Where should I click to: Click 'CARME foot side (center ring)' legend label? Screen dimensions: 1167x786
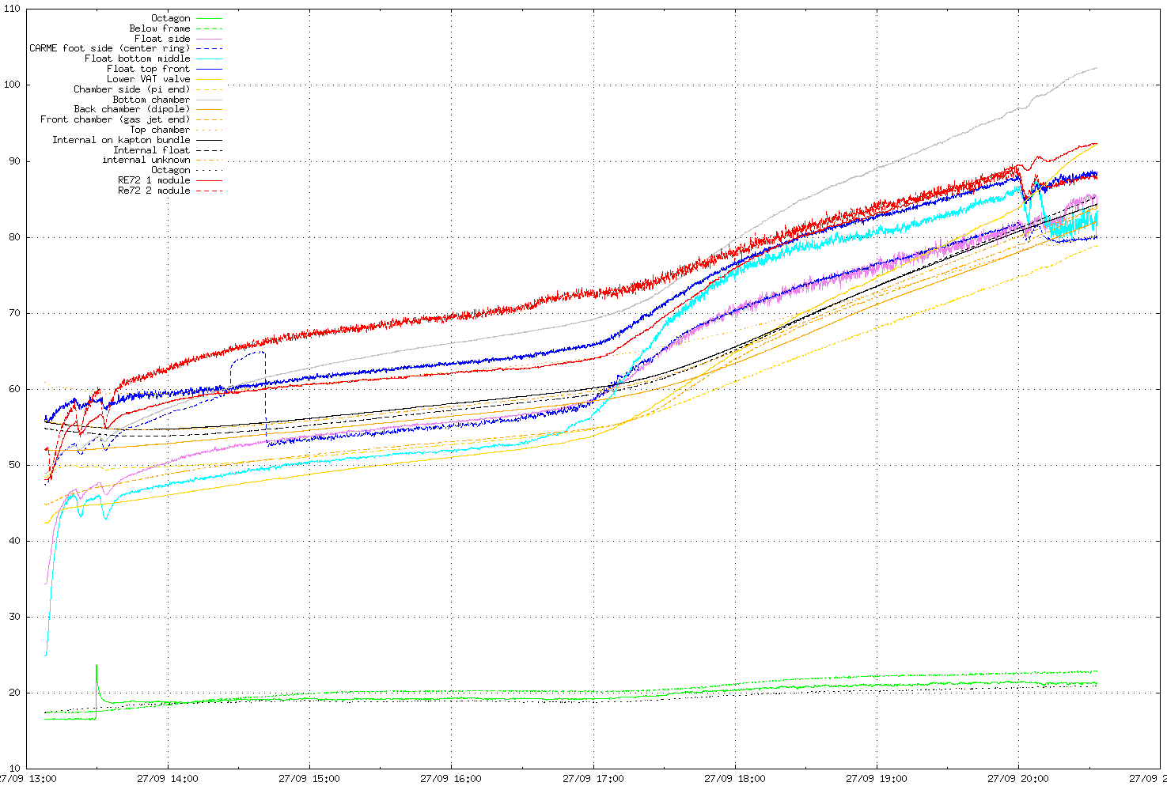(110, 48)
